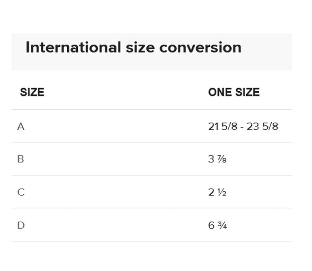Screen dimensions: 312x271
Task: Click the ¾ fraction in row D
Action: pos(222,225)
